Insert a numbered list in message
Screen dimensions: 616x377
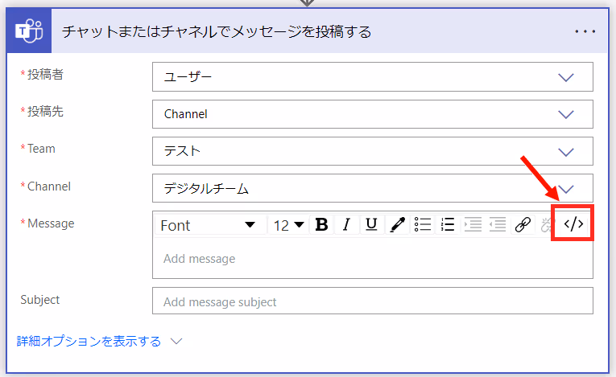pos(448,225)
